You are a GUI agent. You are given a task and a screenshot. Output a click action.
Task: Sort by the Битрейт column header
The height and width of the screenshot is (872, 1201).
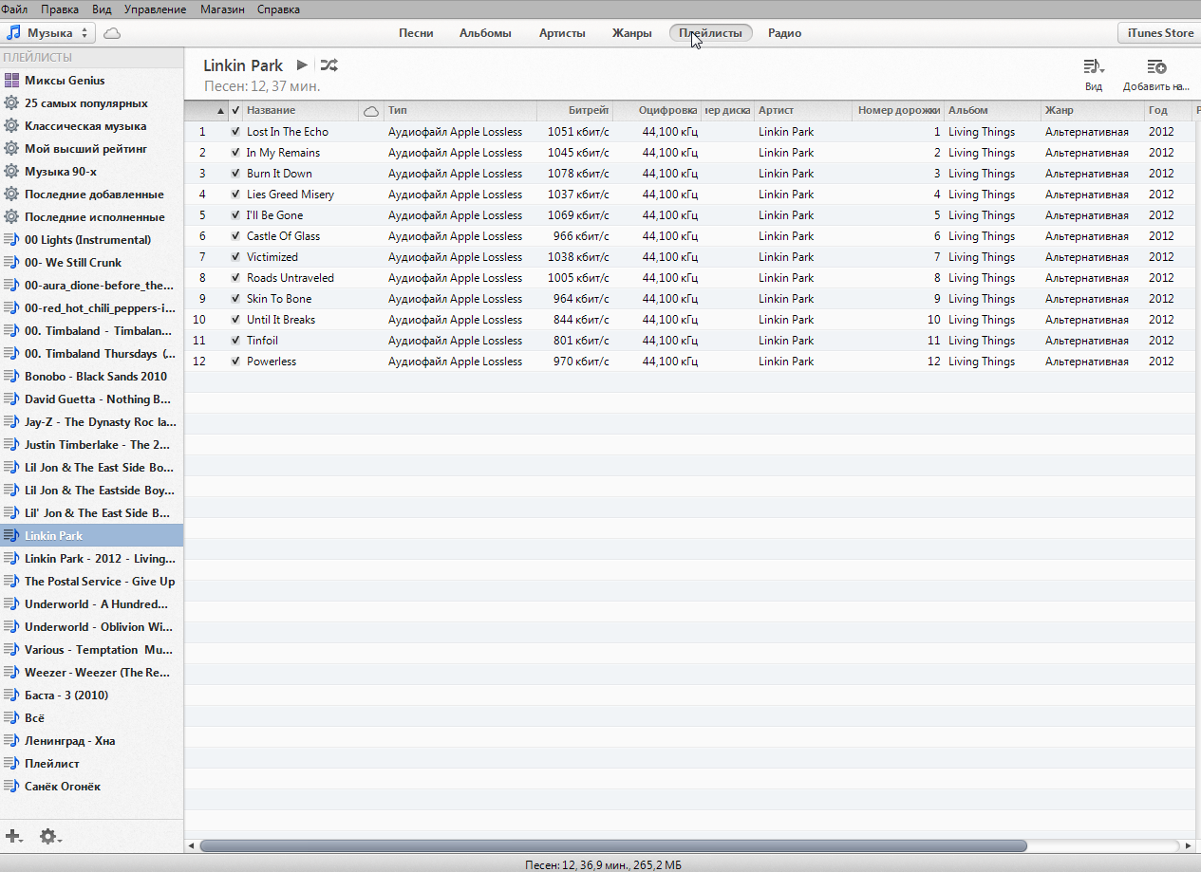[574, 111]
